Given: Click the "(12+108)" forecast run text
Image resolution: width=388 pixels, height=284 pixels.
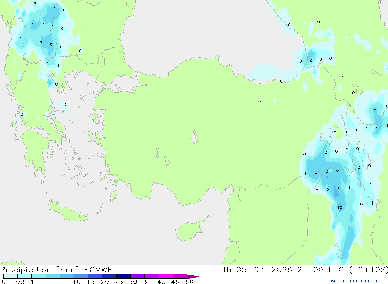Looking at the screenshot, I should click(369, 269).
